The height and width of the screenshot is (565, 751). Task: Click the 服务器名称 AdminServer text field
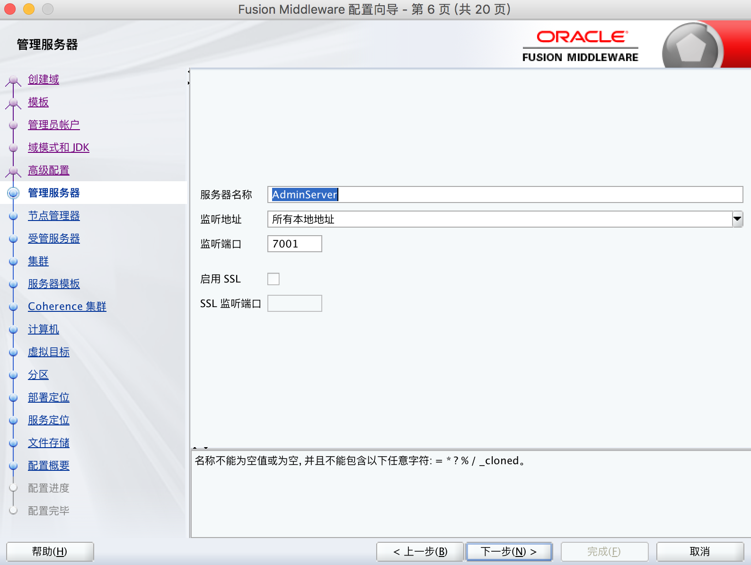505,194
